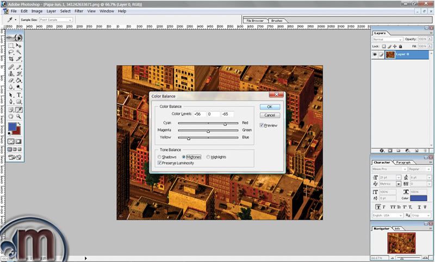Screen dimensions: 435x262
Task: Hide Layer 0 with eye icon
Action: tap(375, 54)
